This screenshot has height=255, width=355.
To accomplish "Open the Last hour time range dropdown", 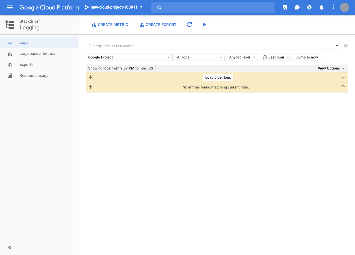I will click(276, 57).
